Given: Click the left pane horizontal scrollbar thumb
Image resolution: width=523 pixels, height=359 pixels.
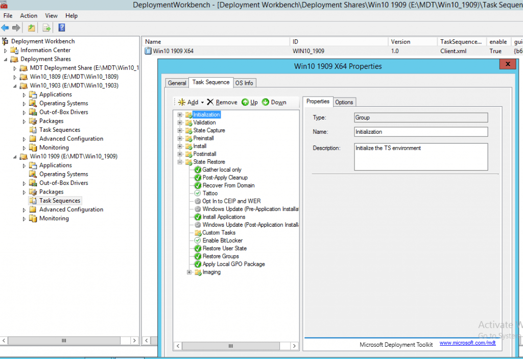Looking at the screenshot, I should click(x=64, y=341).
